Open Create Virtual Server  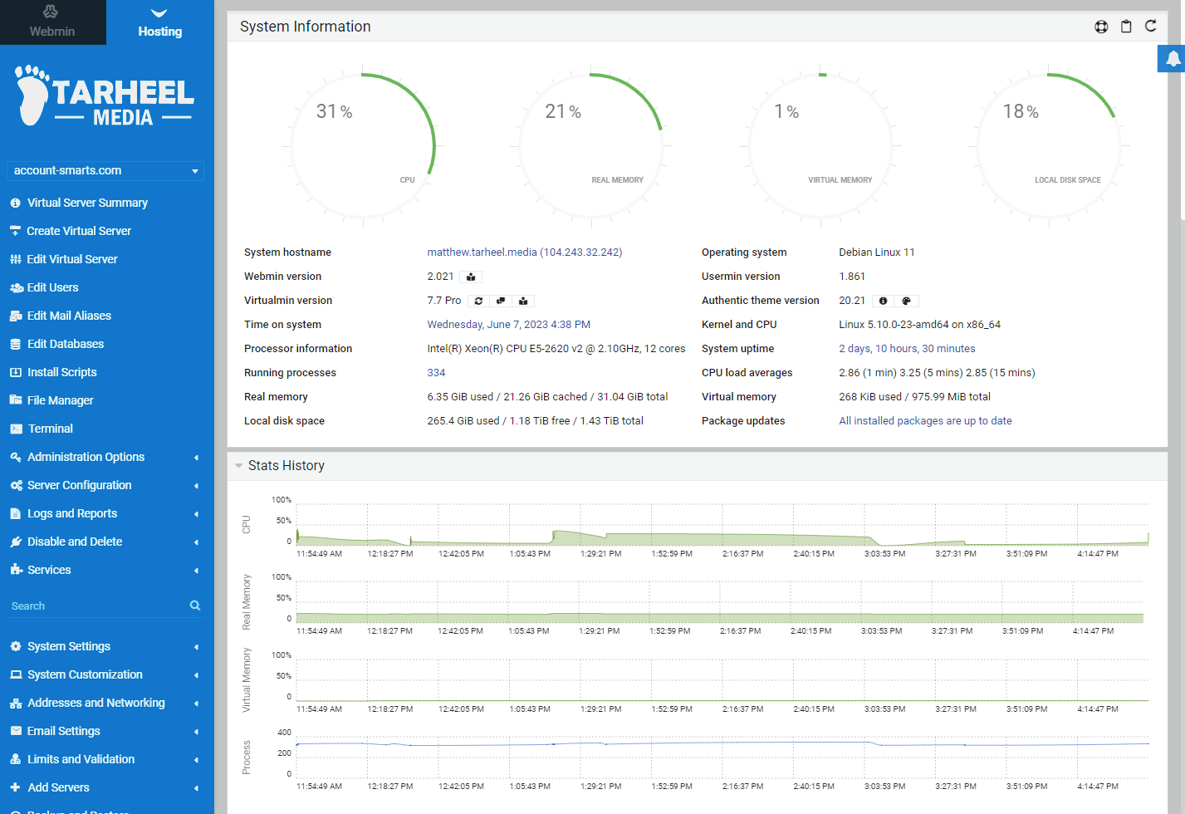coord(79,231)
